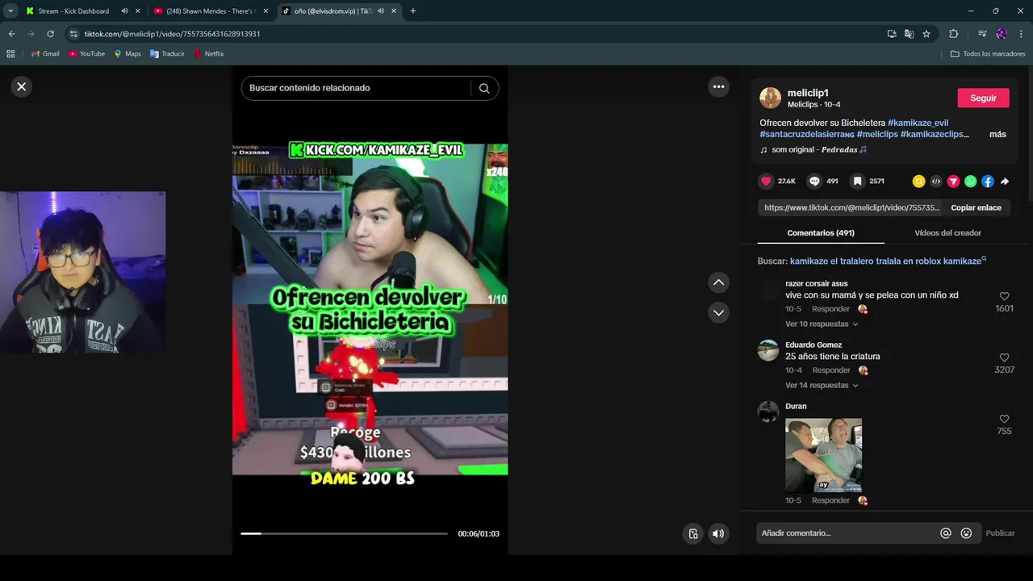Open the media controls icon in toolbar

pos(981,34)
